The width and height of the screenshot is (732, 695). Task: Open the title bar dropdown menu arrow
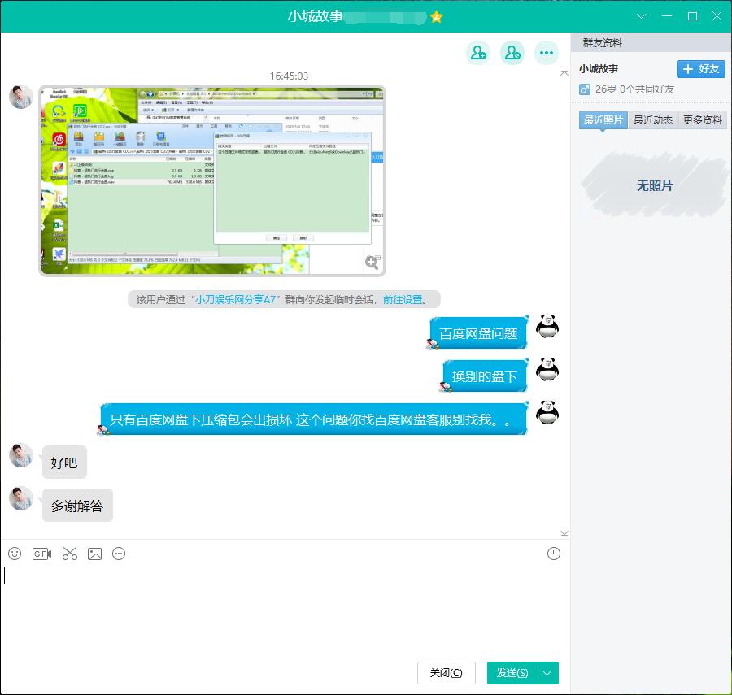coord(642,16)
